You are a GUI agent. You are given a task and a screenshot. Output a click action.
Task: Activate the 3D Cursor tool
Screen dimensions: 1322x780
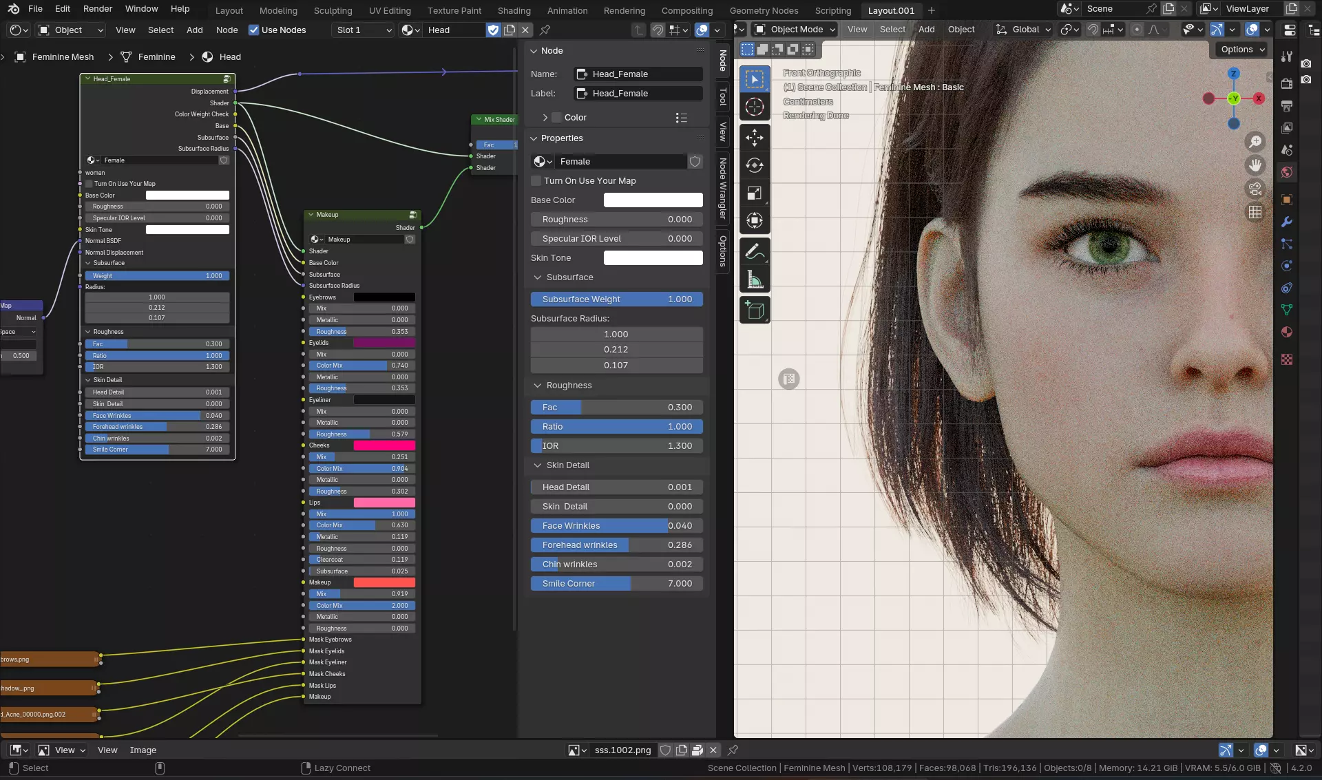pos(755,107)
